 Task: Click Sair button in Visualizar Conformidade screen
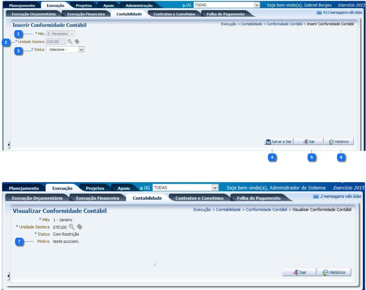[298, 272]
